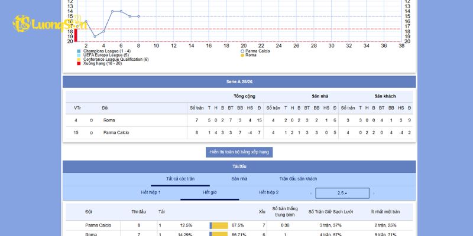Click the circle icon beside Roma row
The image size is (473, 236).
tap(91, 120)
